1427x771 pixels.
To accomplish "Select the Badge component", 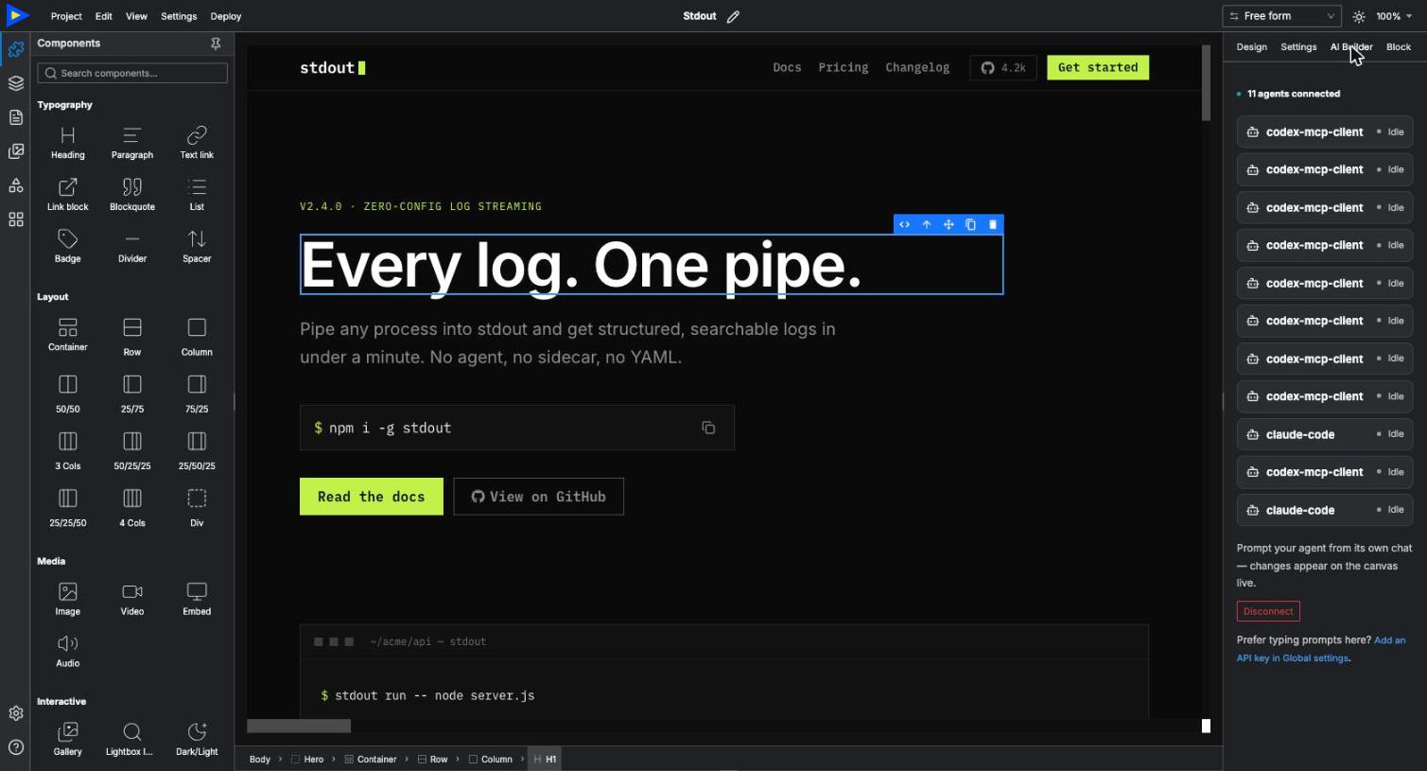I will click(68, 247).
